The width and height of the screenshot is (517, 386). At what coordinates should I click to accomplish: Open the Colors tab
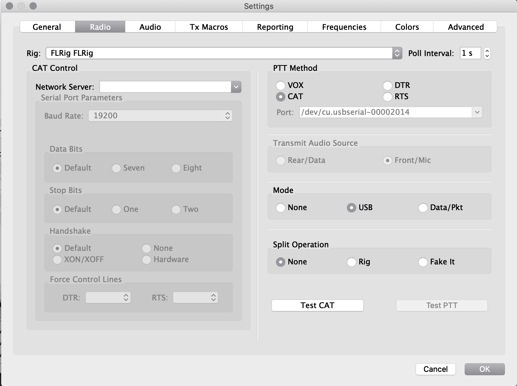407,27
